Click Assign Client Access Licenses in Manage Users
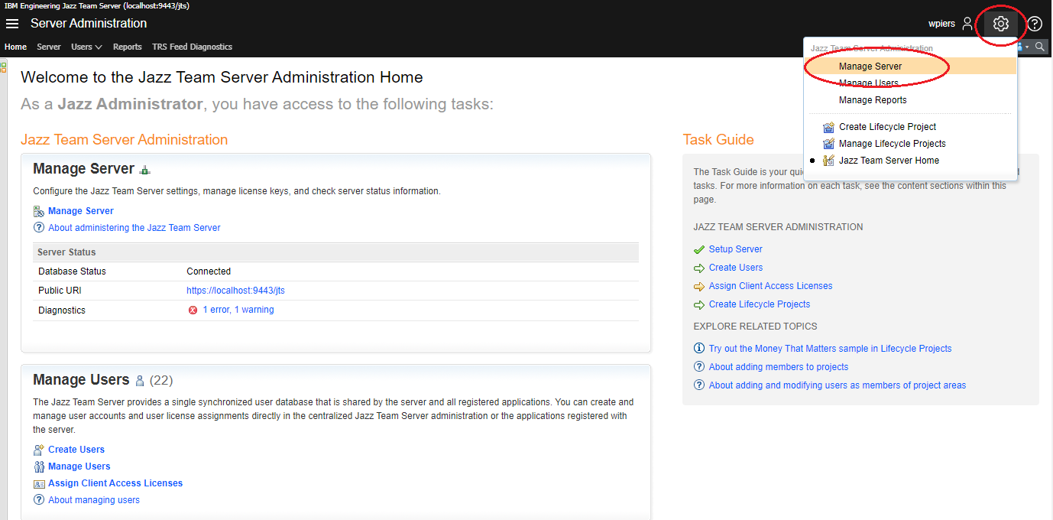 (x=115, y=483)
